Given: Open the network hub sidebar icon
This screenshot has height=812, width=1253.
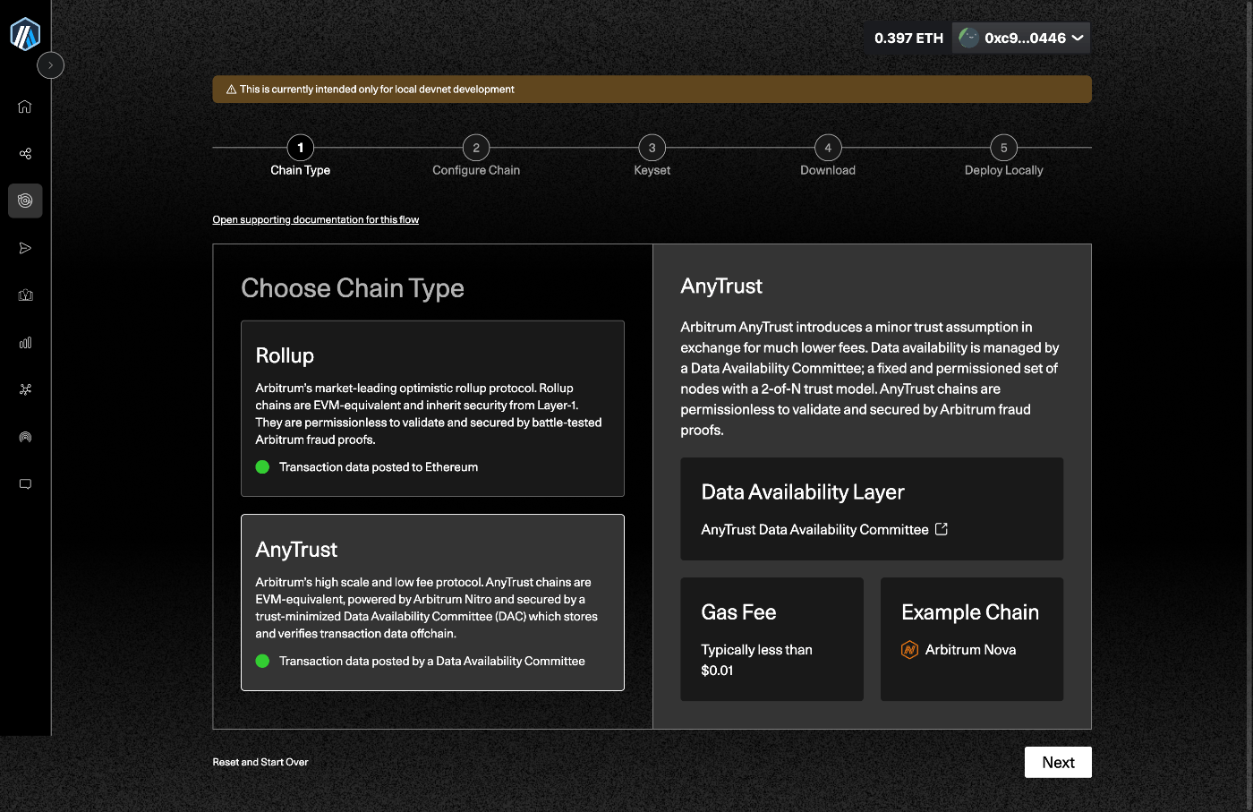Looking at the screenshot, I should [x=25, y=389].
